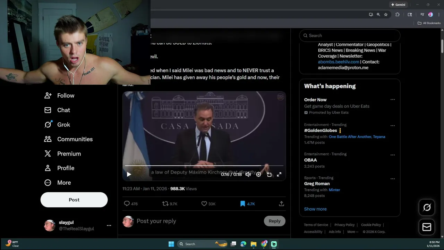444x250 pixels.
Task: Seek the video progress bar
Action: pos(204,166)
